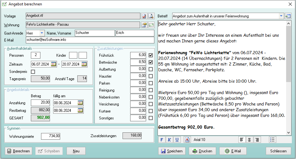Disable the Frühstück checkbox

click(151, 55)
